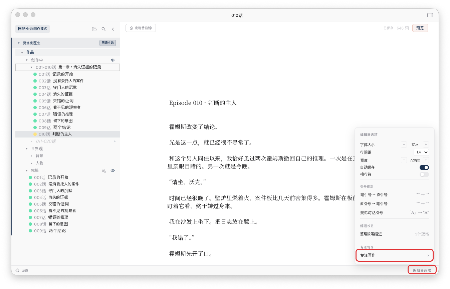Click the yellow status dot of 010话
Screen dimensions: 450x289
pos(35,134)
